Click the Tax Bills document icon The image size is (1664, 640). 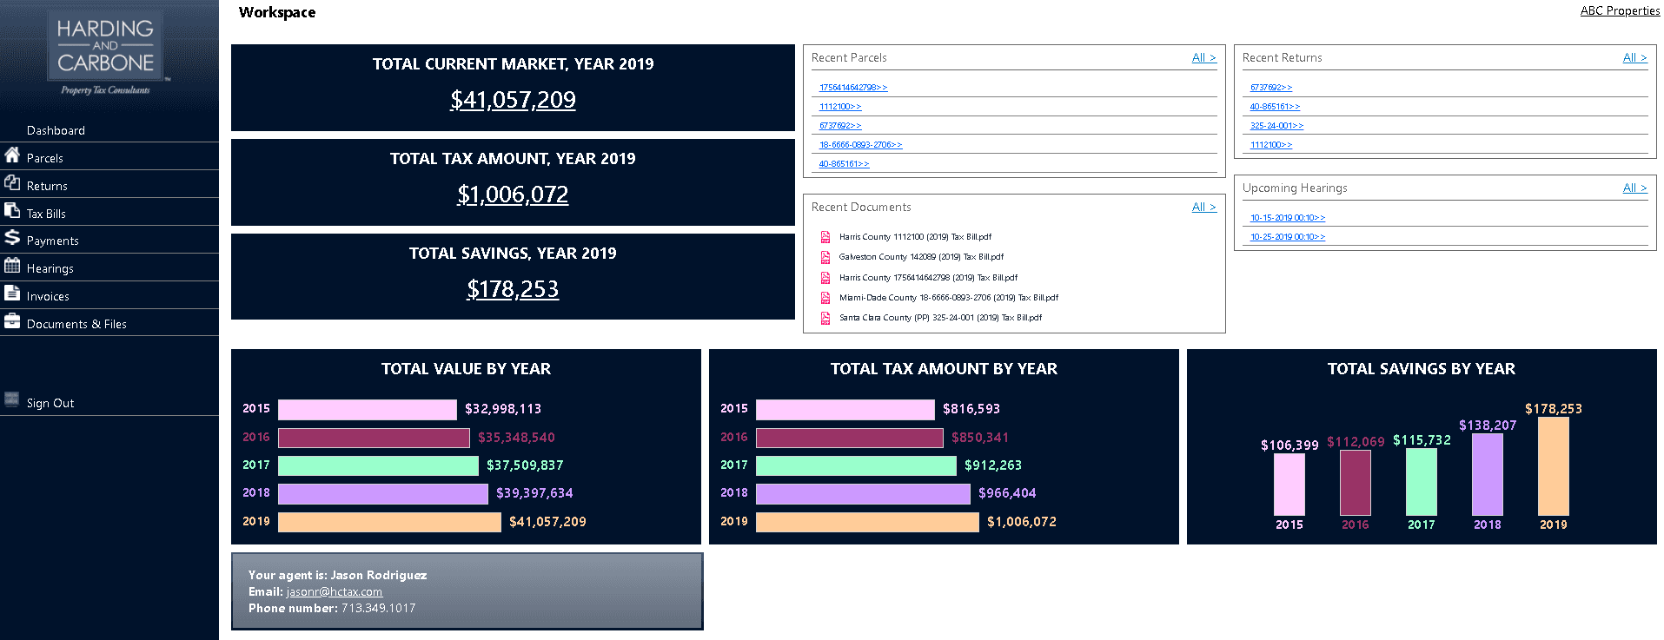[12, 210]
